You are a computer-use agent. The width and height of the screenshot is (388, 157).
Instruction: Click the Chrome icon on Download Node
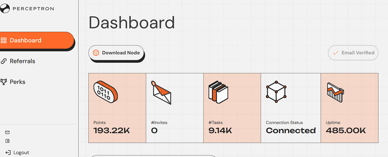click(x=96, y=53)
